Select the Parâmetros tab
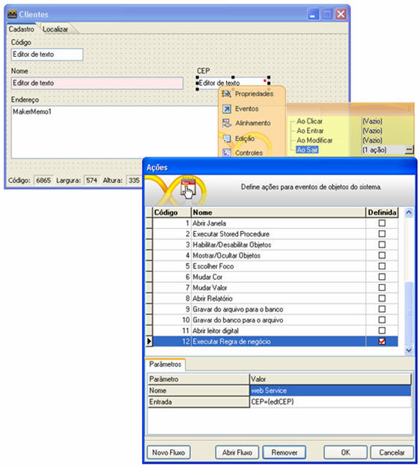The width and height of the screenshot is (420, 468). point(165,364)
